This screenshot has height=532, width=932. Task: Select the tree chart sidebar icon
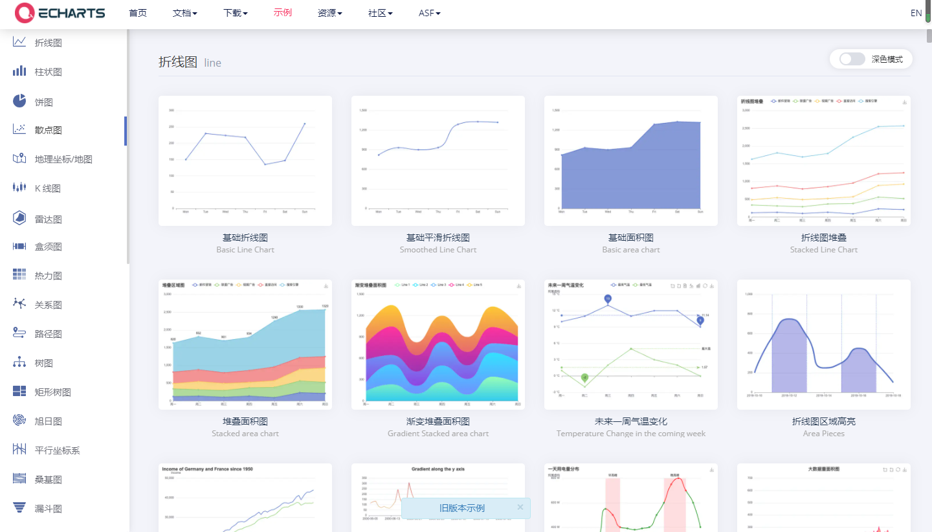[19, 362]
